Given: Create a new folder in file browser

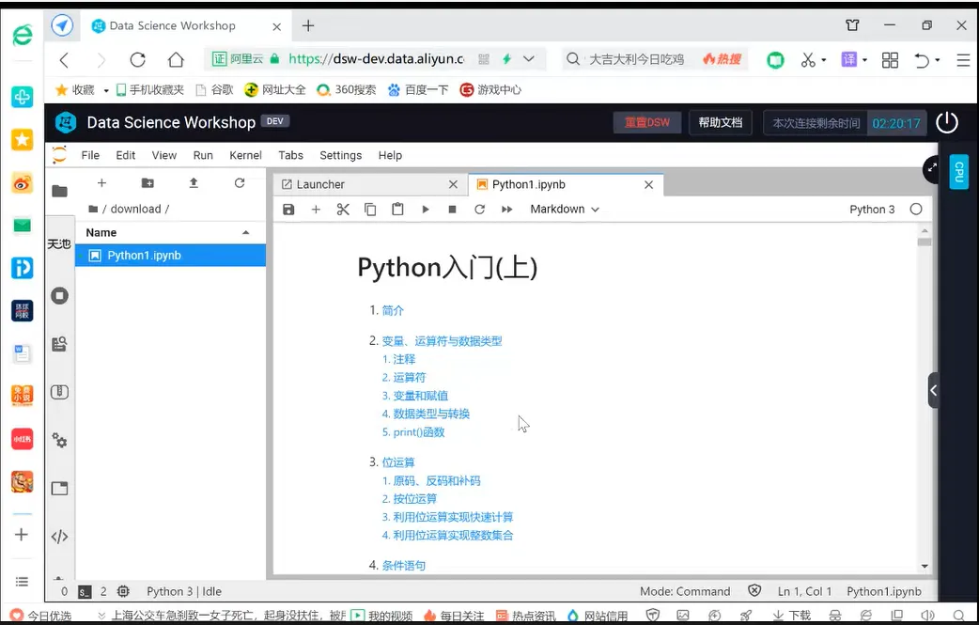Looking at the screenshot, I should [148, 183].
